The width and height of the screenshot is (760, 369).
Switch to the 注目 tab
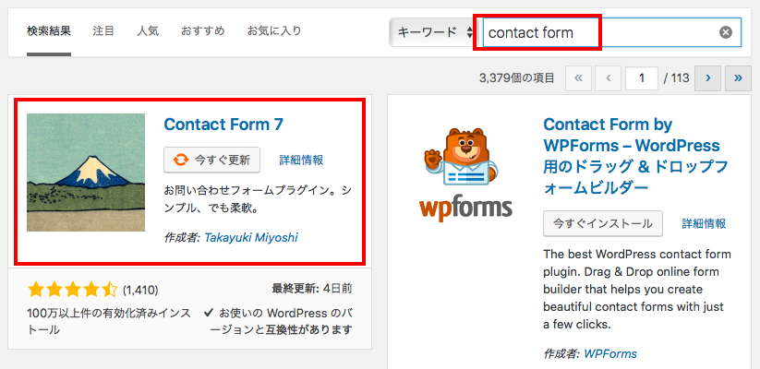[103, 31]
